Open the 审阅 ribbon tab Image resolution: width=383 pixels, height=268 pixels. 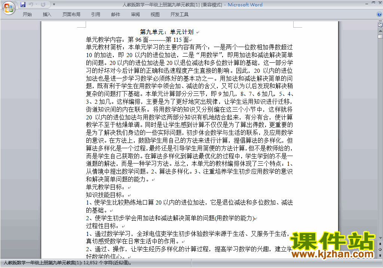pyautogui.click(x=135, y=15)
